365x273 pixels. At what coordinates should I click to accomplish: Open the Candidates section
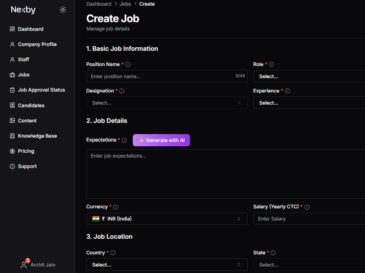(31, 105)
